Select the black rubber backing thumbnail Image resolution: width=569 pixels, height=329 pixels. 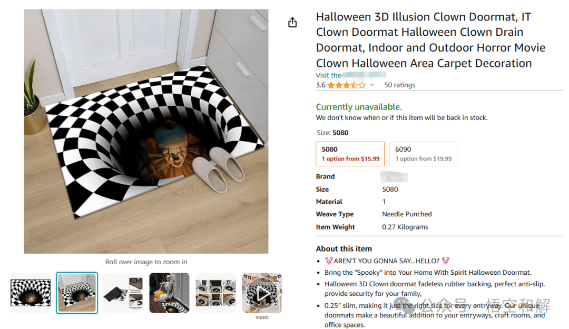click(x=123, y=293)
